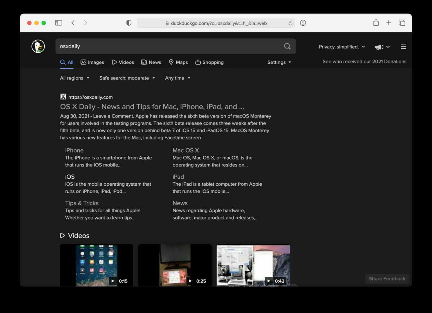Click the Tips & Tricks sitelink description
432x313 pixels.
pyautogui.click(x=103, y=214)
